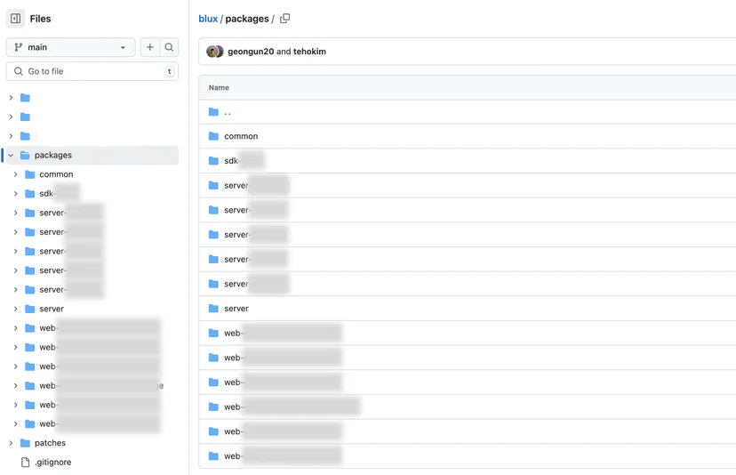Open common folder icon in file list
This screenshot has width=736, height=475.
tap(213, 136)
